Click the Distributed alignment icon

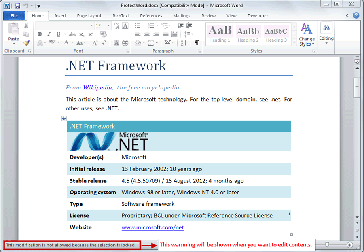coord(175,34)
